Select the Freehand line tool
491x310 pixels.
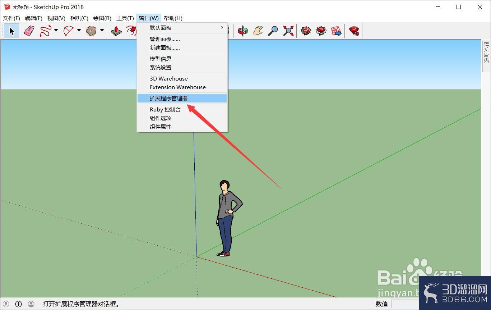click(45, 31)
